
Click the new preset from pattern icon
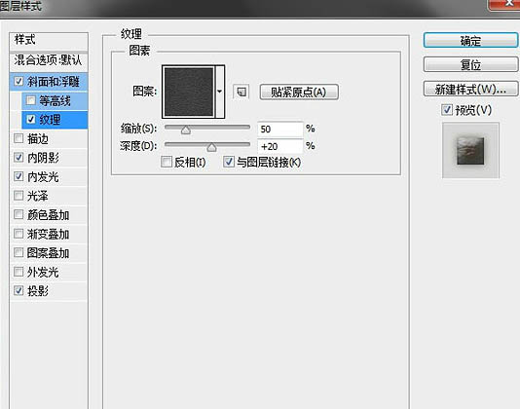(241, 92)
